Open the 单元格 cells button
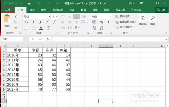This screenshot has width=169, height=107. tap(143, 21)
